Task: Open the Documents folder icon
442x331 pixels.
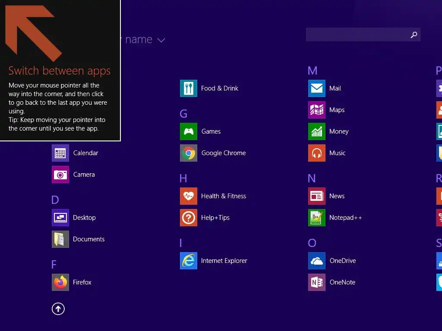Action: click(60, 239)
